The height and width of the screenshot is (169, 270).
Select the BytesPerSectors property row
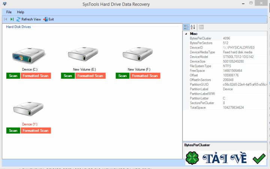228,43
